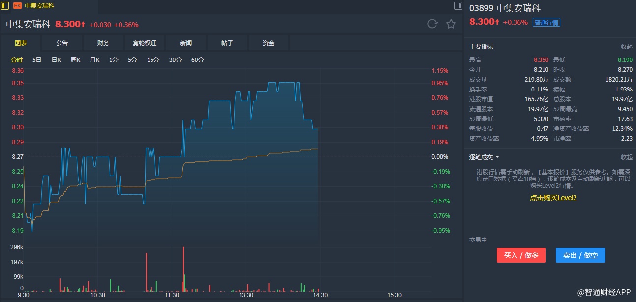636x302 pixels.
Task: Switch to the 公告 tab
Action: 62,43
